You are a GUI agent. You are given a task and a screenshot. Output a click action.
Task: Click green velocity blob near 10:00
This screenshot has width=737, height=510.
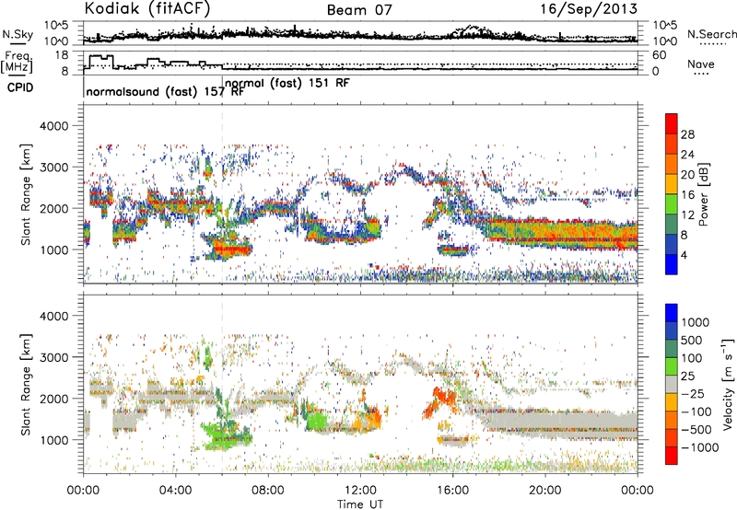pos(318,421)
